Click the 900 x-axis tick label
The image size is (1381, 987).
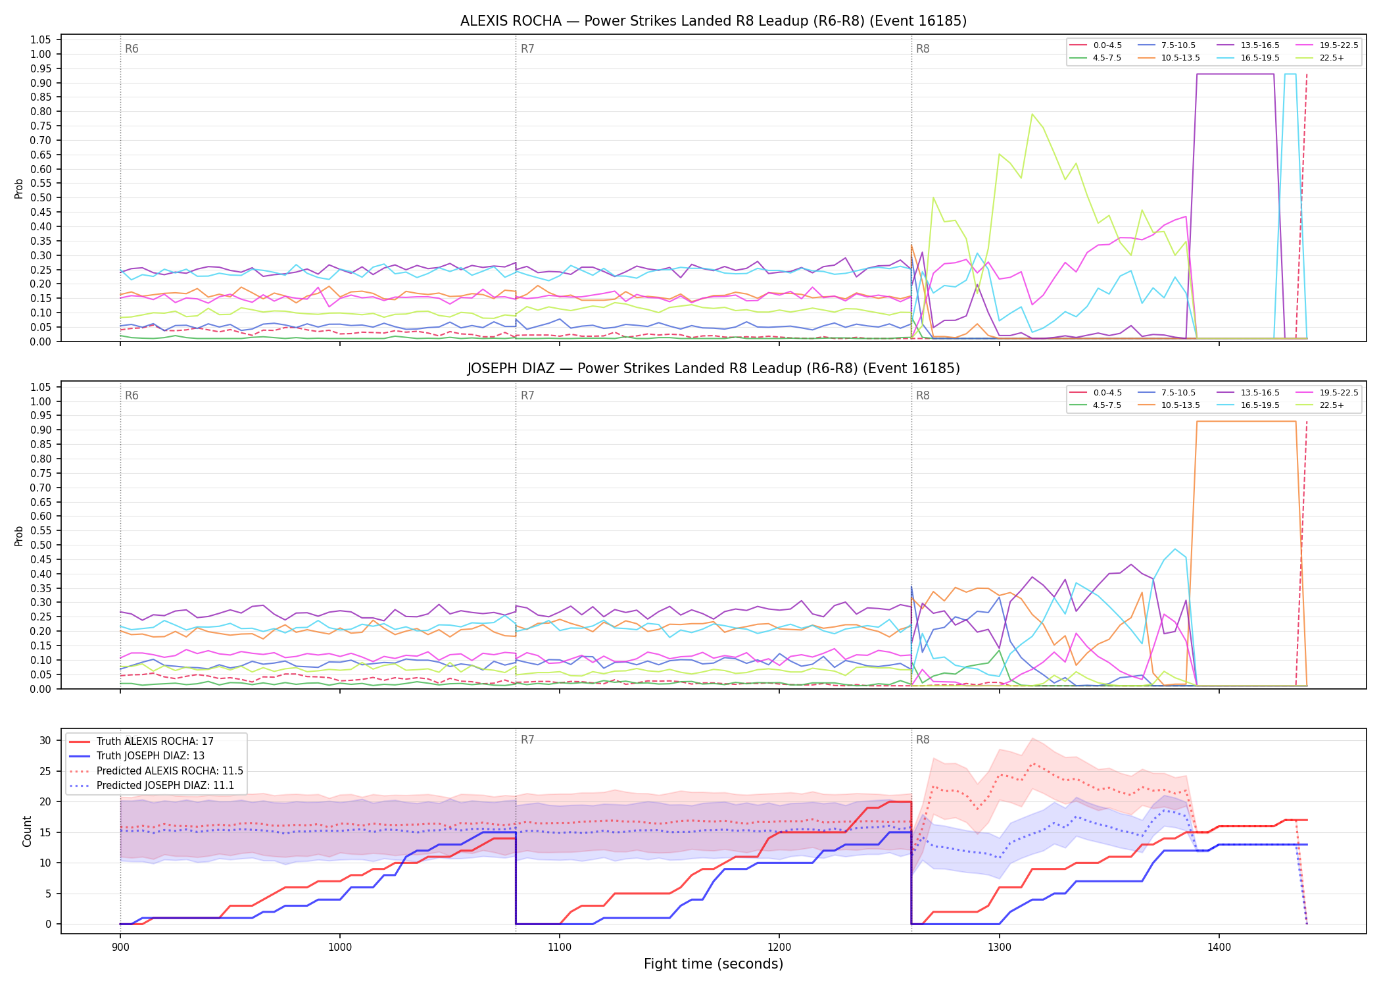pos(120,947)
